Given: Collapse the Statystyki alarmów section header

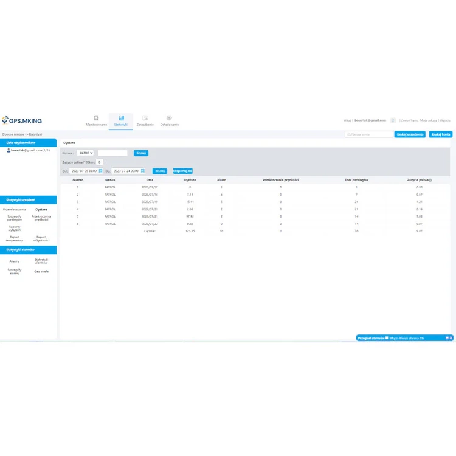Looking at the screenshot, I should click(x=29, y=250).
